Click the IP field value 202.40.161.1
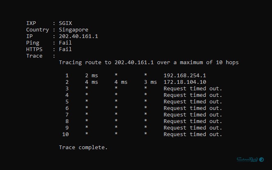This screenshot has width=272, height=170. click(79, 36)
